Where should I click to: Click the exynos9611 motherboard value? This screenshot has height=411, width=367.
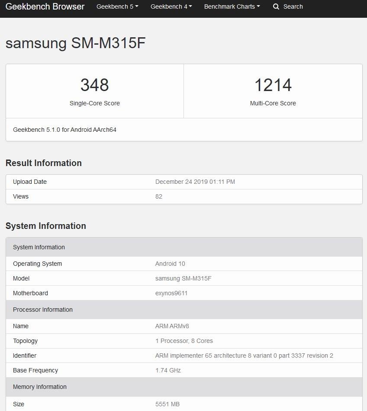(x=171, y=293)
